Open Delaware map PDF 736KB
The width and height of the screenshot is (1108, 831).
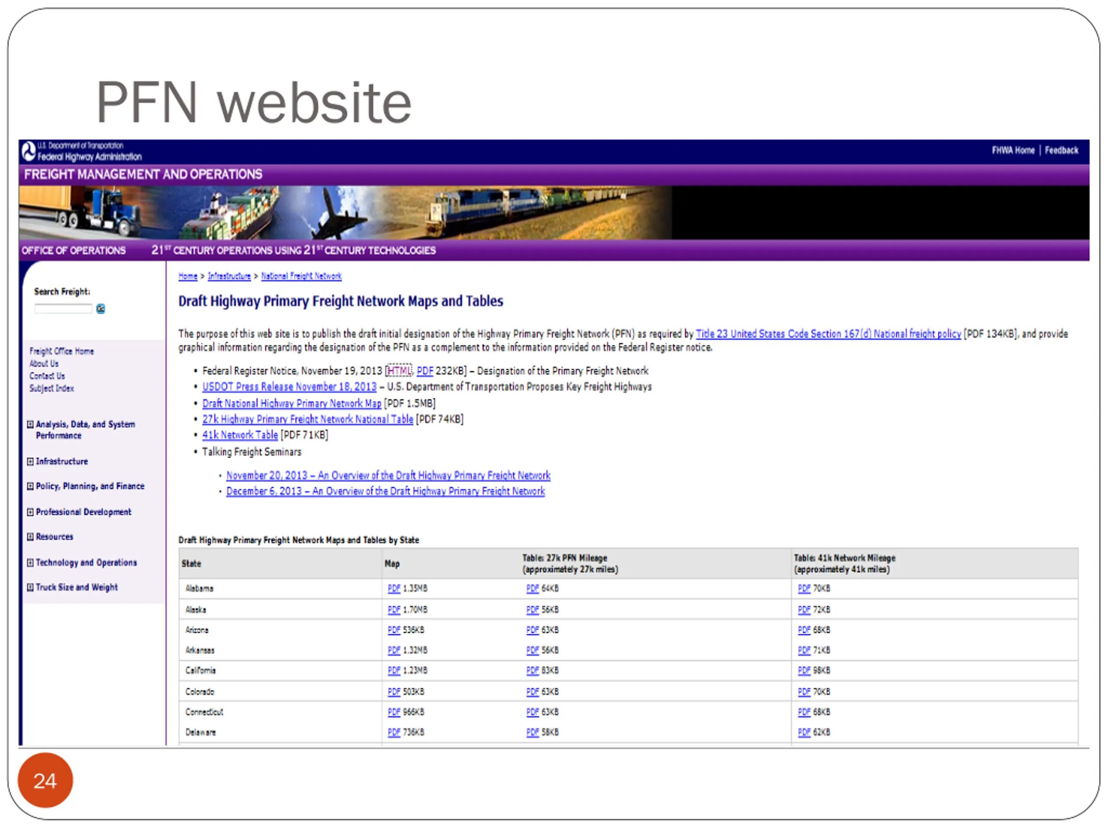point(394,732)
